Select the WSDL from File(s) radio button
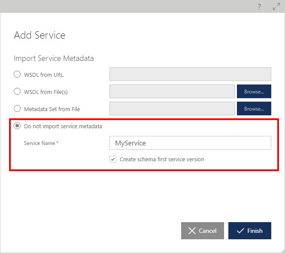This screenshot has width=285, height=253. click(x=17, y=91)
